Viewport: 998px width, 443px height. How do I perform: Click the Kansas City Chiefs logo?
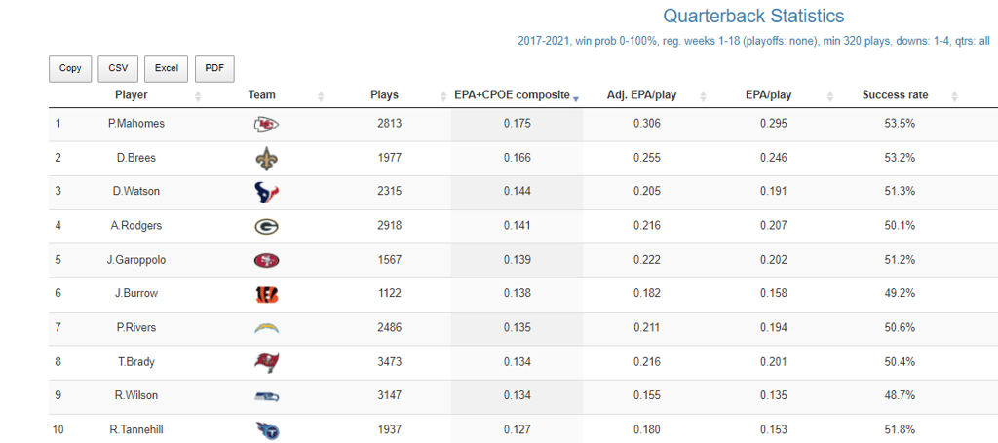pyautogui.click(x=265, y=124)
